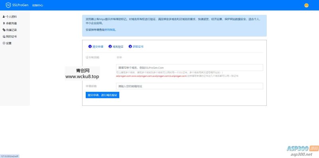
Task: Click the step 3 number circle icon
Action: pyautogui.click(x=130, y=47)
